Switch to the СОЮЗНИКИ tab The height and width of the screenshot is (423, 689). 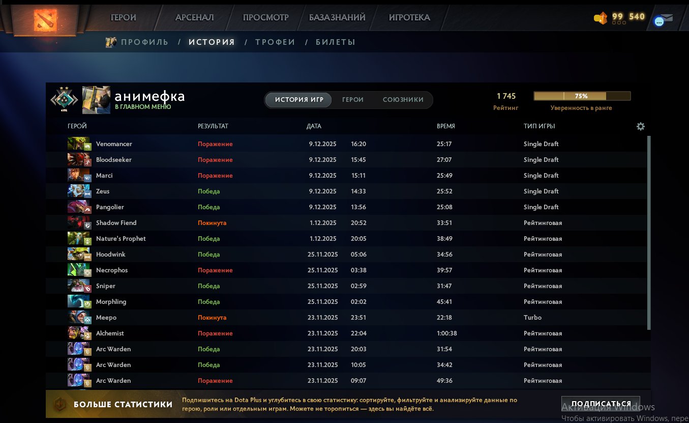coord(403,100)
